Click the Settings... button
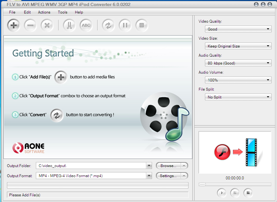Screen dimensions: 277x202 tap(168, 176)
